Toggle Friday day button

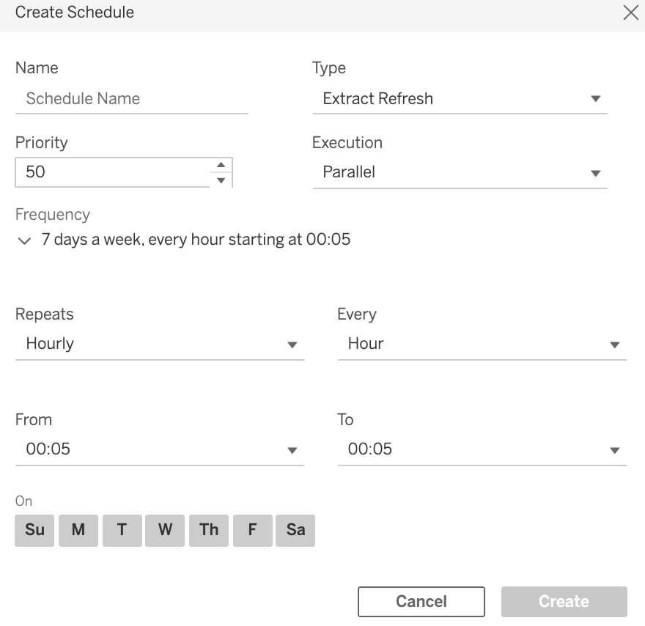[x=253, y=530]
